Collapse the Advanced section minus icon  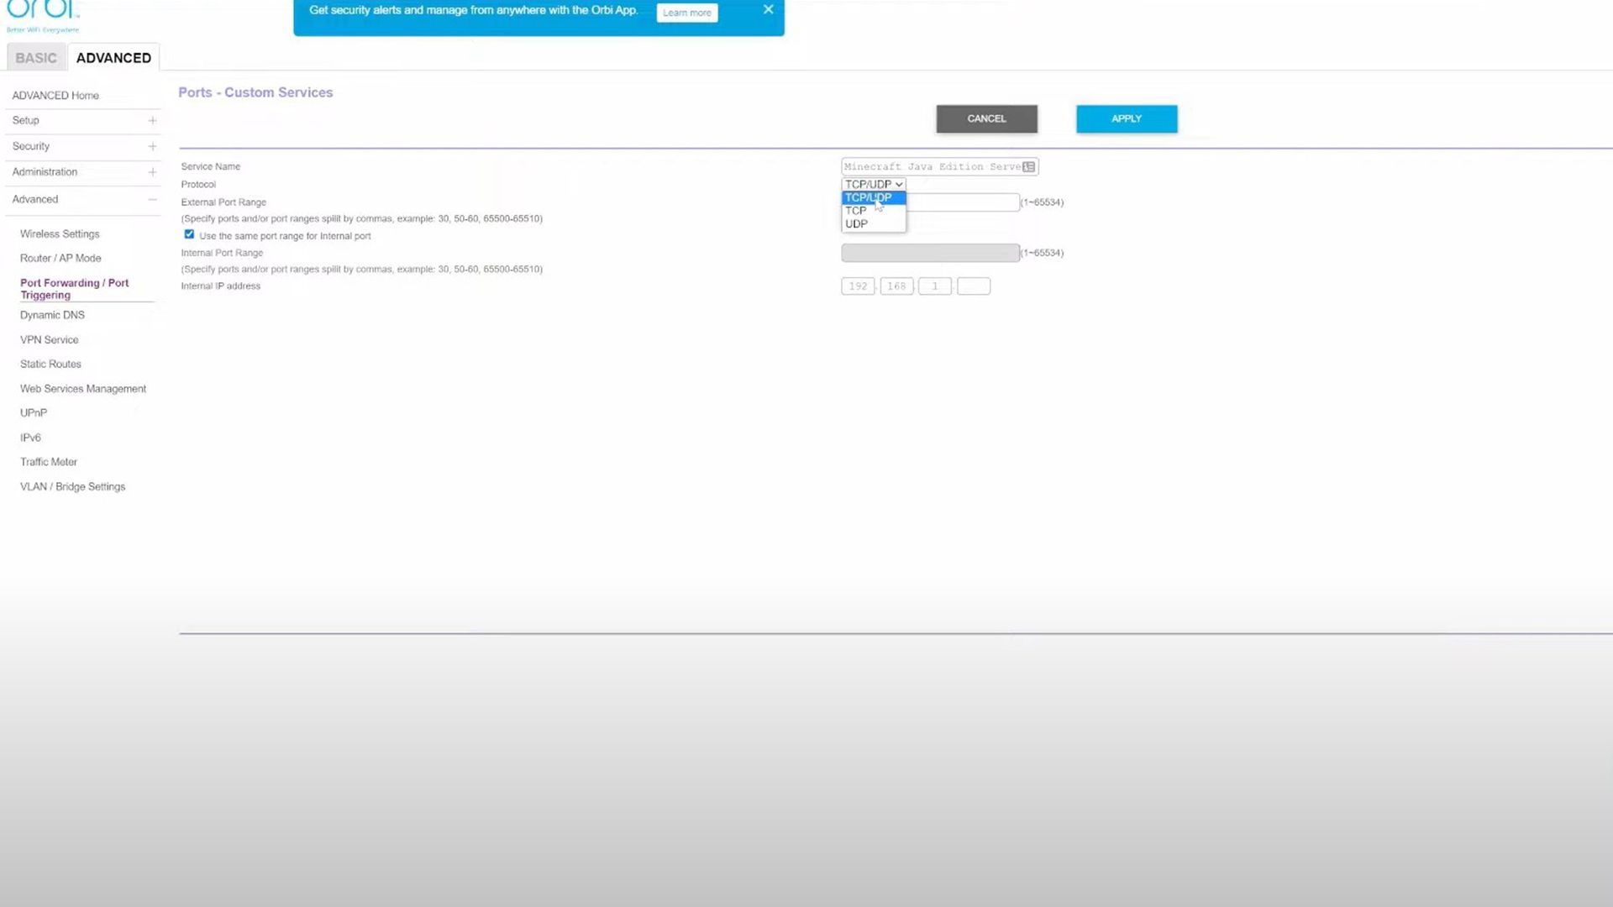click(152, 200)
